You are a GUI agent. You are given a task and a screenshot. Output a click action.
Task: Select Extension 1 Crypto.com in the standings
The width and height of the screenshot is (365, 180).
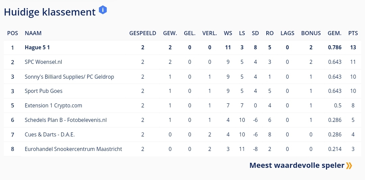pyautogui.click(x=53, y=105)
